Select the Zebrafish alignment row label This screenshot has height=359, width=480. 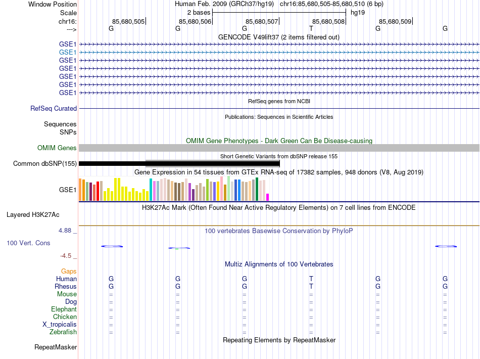coord(63,332)
